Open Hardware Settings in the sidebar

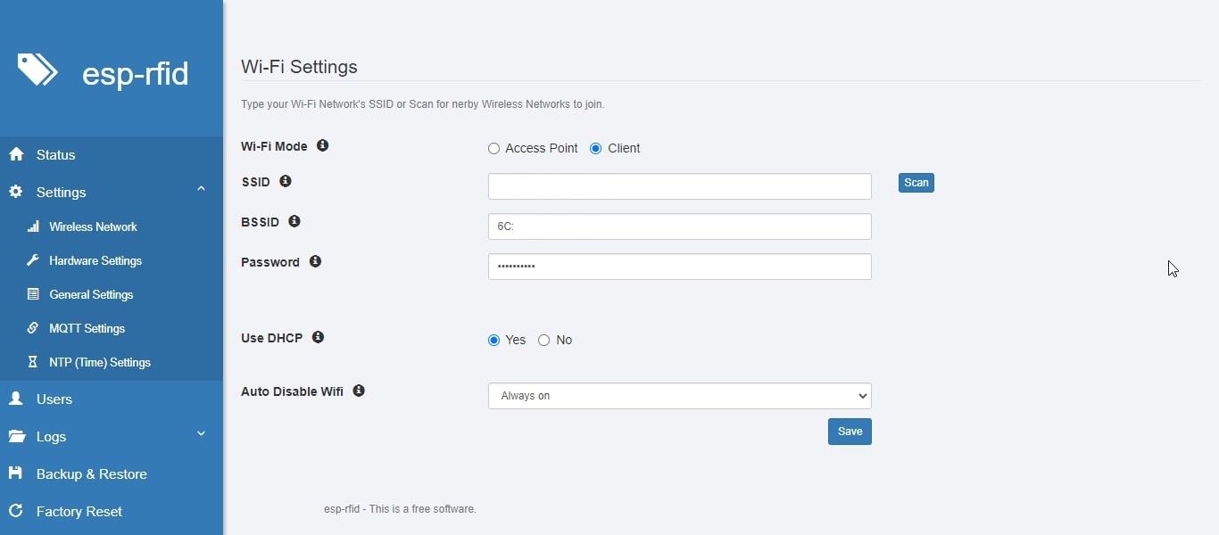pos(95,260)
